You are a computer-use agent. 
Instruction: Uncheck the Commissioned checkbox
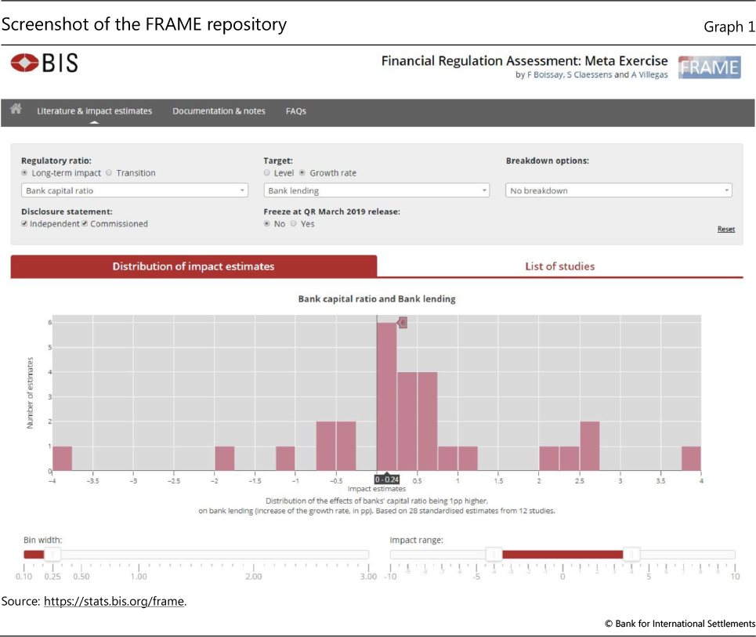pos(85,224)
